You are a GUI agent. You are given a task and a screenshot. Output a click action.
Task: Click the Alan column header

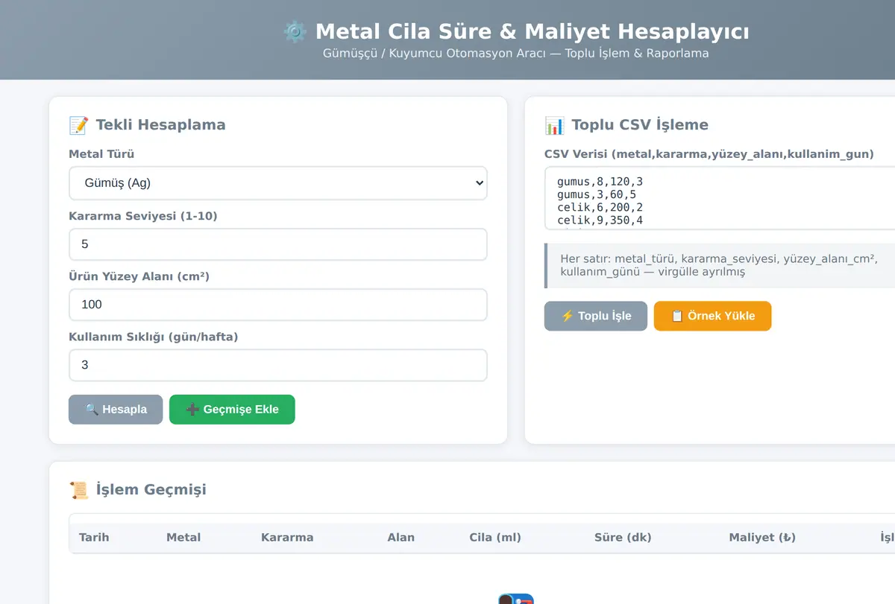click(x=401, y=537)
